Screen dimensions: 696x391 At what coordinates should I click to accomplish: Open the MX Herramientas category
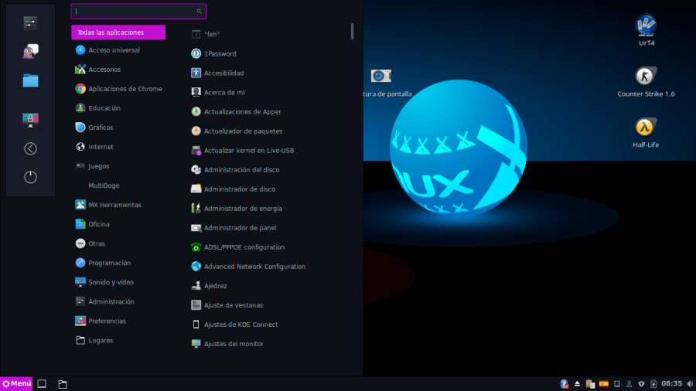[x=114, y=205]
